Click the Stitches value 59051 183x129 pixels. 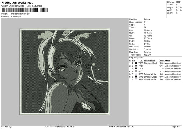(178, 2)
